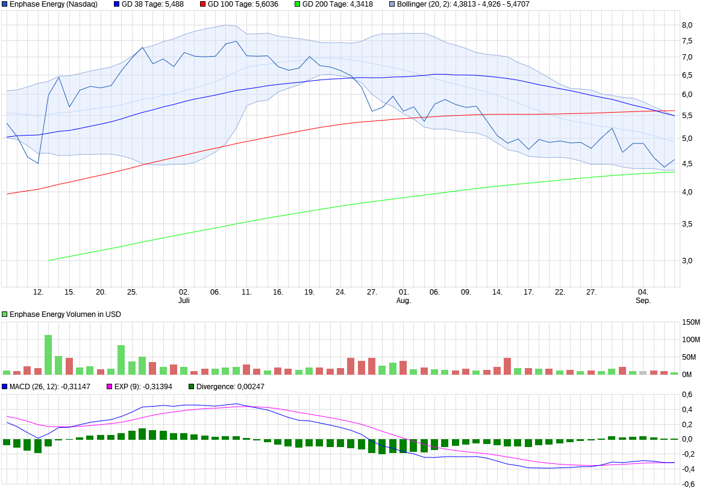Click the 6,0 price axis label
This screenshot has height=491, width=708.
(x=687, y=95)
